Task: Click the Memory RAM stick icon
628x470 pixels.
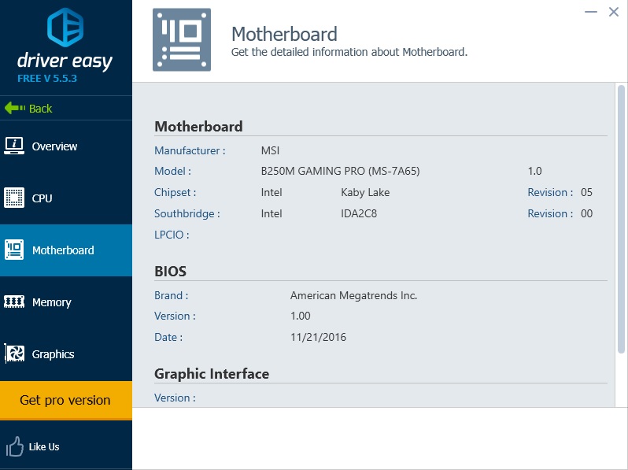Action: 14,302
